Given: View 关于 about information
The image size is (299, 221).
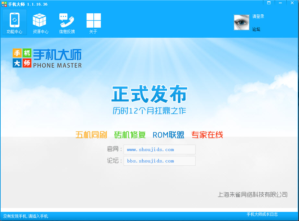Looking at the screenshot, I should tap(93, 22).
